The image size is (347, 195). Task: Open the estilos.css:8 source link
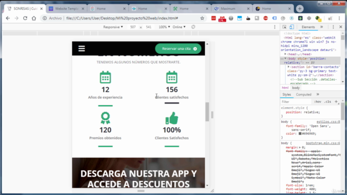tap(328, 122)
